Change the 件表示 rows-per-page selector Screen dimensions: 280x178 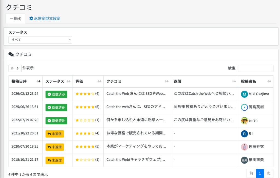click(x=15, y=68)
